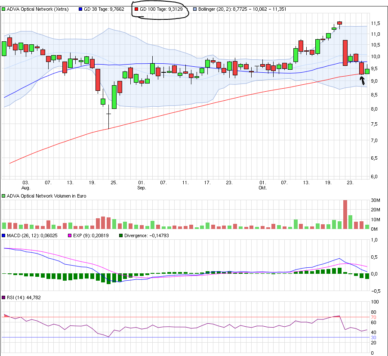The height and width of the screenshot is (356, 388).
Task: Select the 'GD 38 Tage: 9,7662' text
Action: [104, 9]
